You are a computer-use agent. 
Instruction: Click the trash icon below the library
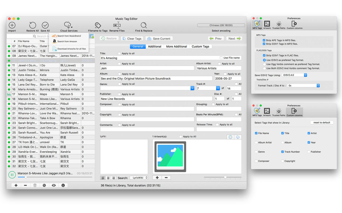pyautogui.click(x=35, y=185)
